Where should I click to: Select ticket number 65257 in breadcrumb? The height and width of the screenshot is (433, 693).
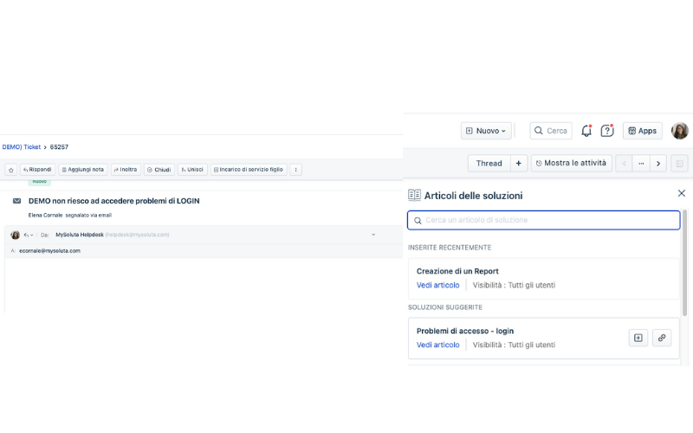(x=59, y=147)
